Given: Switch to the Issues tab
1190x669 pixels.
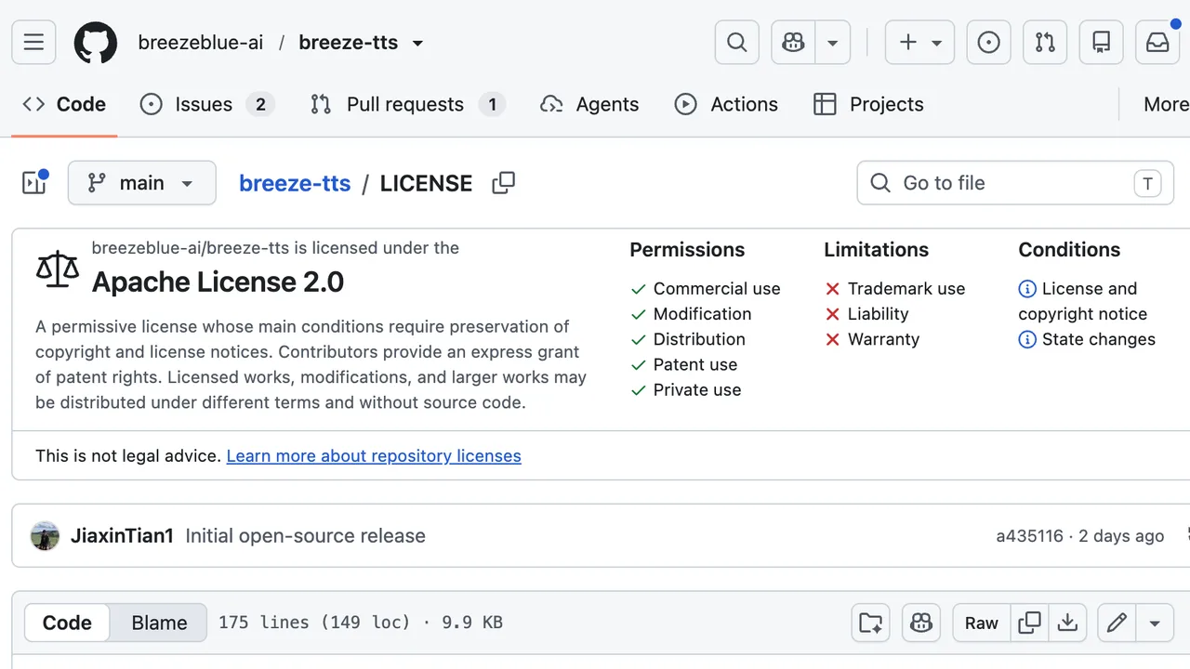Looking at the screenshot, I should click(x=206, y=104).
